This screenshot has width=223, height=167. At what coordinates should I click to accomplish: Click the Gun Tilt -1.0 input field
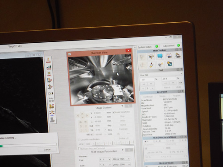pos(147,80)
